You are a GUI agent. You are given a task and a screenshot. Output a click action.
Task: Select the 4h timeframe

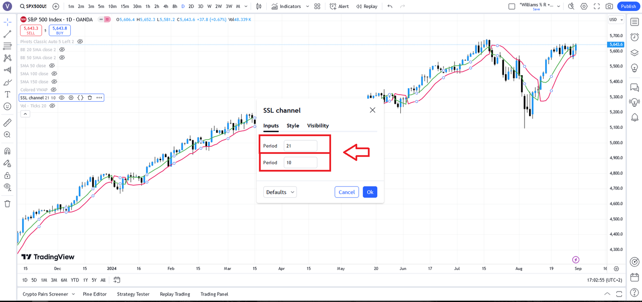pos(166,7)
